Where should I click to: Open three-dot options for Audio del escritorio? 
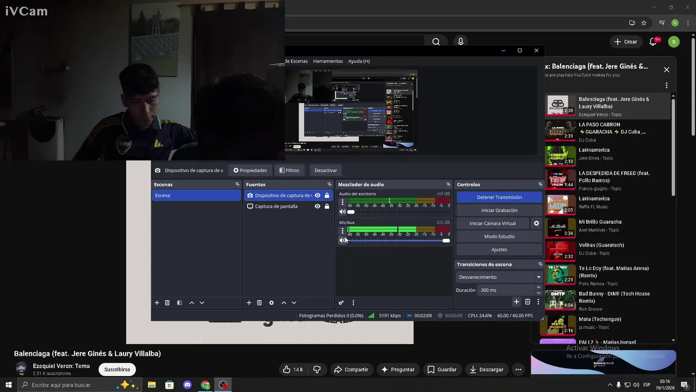tap(342, 203)
